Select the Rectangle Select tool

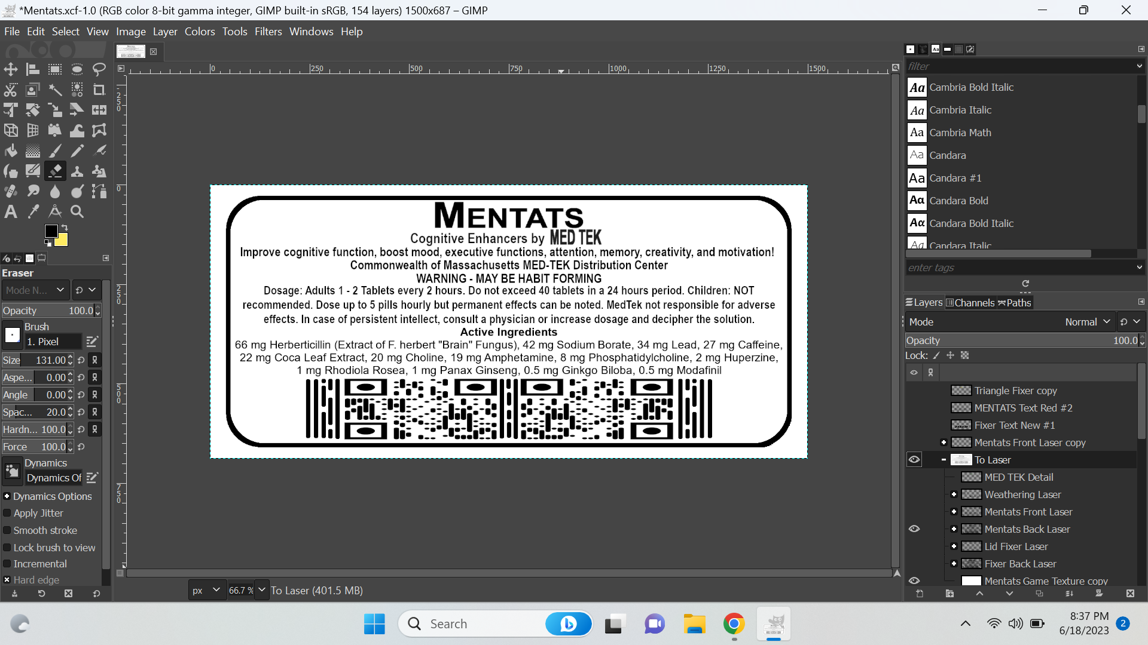(55, 69)
